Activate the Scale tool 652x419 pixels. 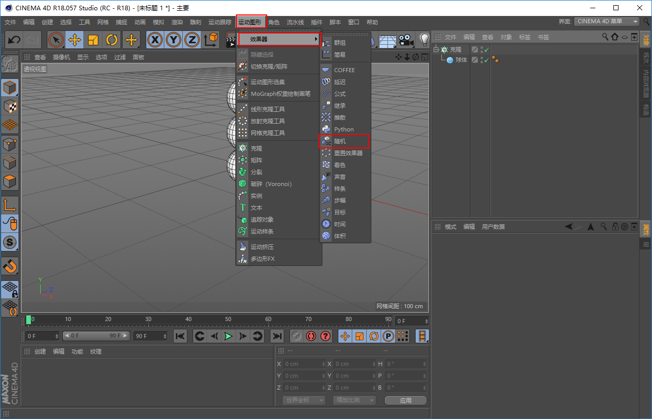point(93,40)
